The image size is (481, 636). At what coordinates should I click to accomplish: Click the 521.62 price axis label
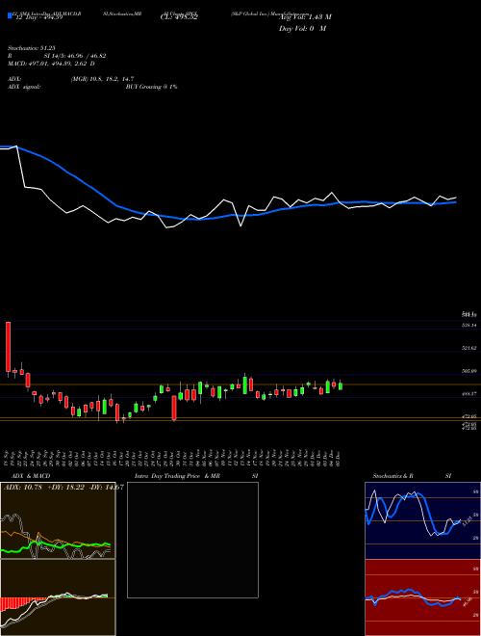(470, 348)
